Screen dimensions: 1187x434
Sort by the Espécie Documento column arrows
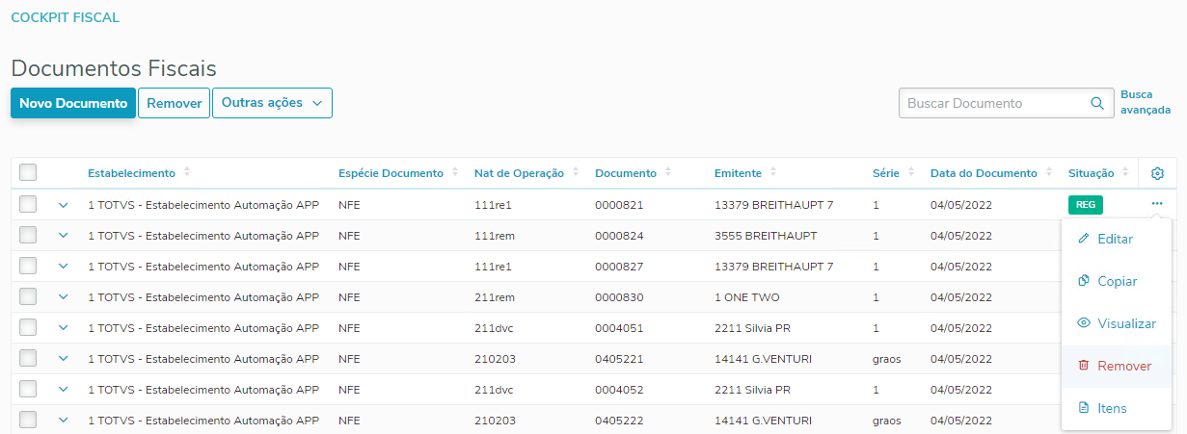tap(455, 173)
